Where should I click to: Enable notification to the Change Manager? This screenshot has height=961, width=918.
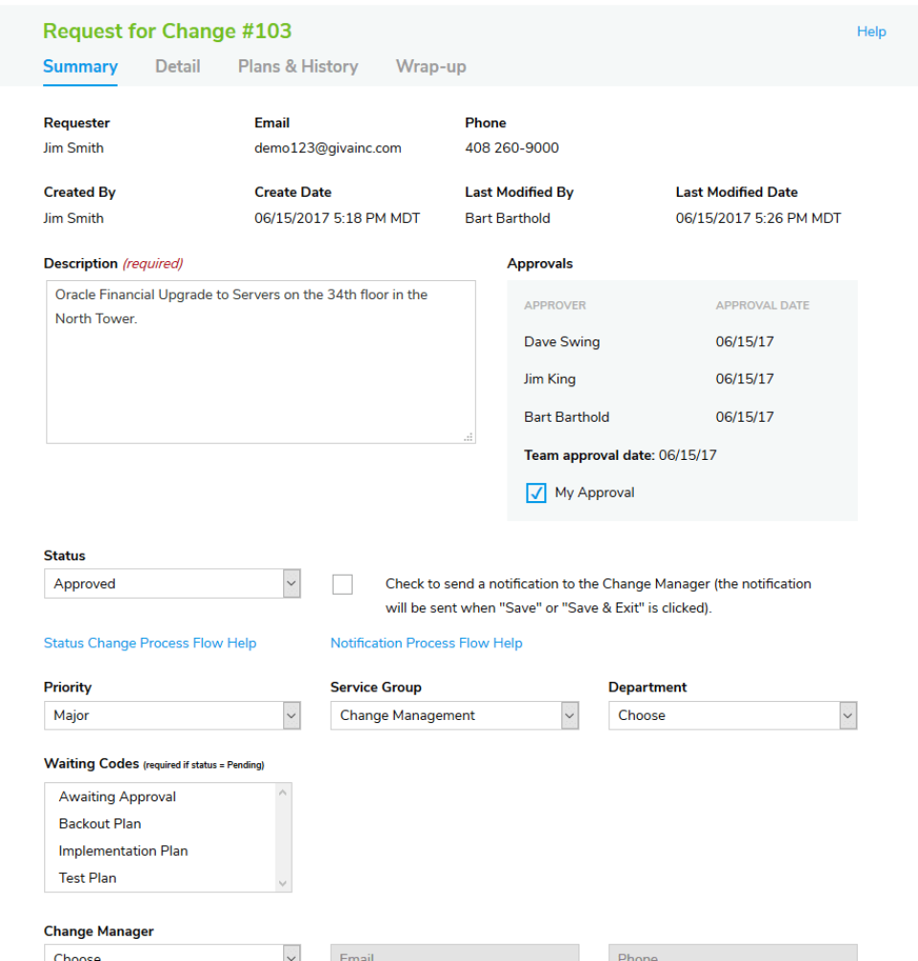pos(341,583)
